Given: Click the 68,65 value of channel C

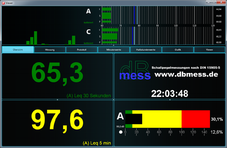Looking at the screenshot, I should pyautogui.click(x=218, y=30).
